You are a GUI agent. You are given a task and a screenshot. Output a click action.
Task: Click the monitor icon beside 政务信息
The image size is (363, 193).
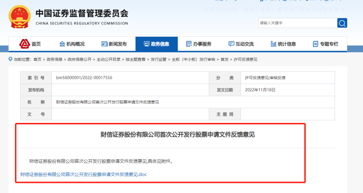147,44
